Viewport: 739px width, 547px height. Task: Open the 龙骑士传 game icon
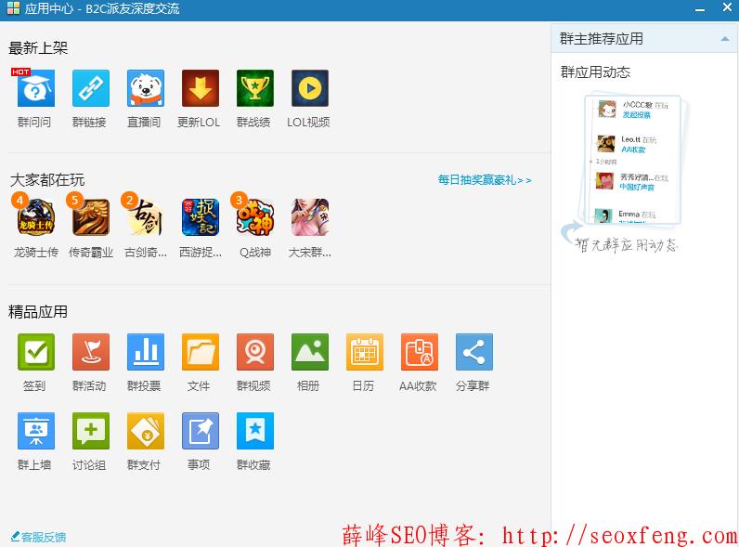tap(36, 217)
